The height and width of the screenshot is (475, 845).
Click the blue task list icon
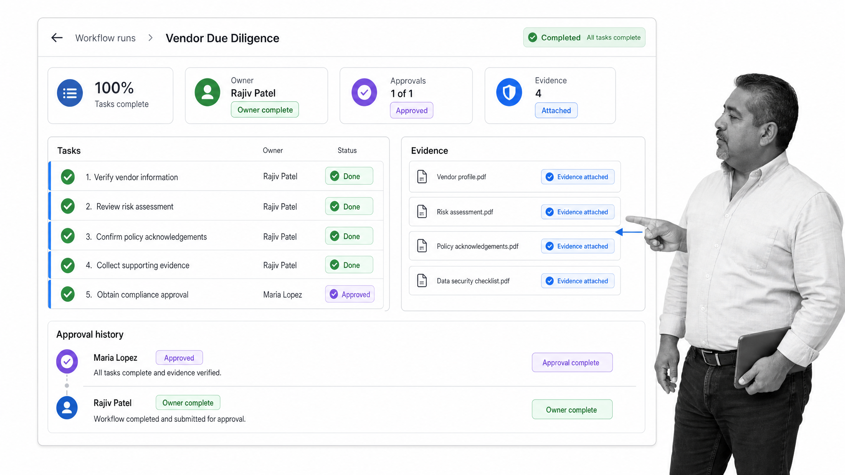(70, 93)
